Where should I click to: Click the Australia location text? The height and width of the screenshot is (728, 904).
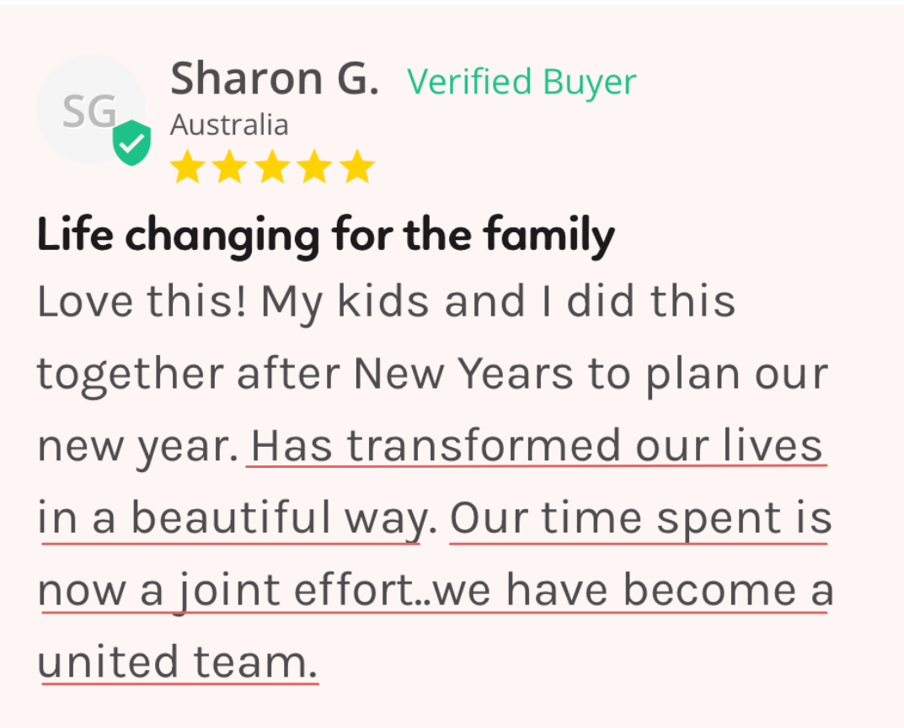(229, 125)
